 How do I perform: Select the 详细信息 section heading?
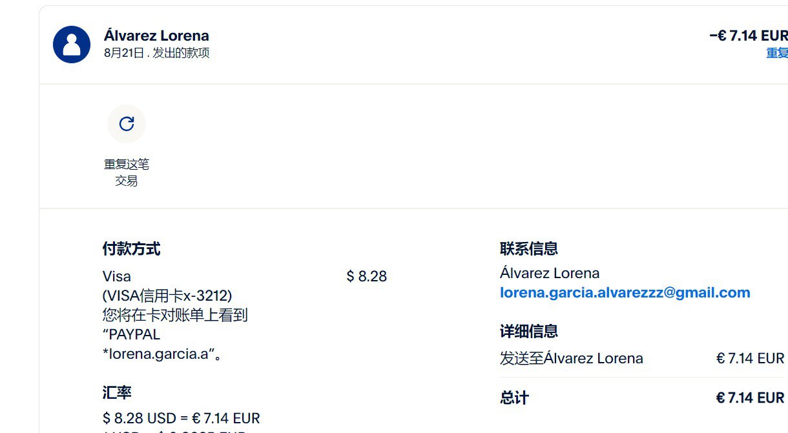tap(528, 332)
